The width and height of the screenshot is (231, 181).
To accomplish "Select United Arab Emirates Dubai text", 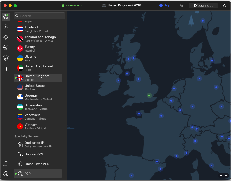I will tap(40, 68).
